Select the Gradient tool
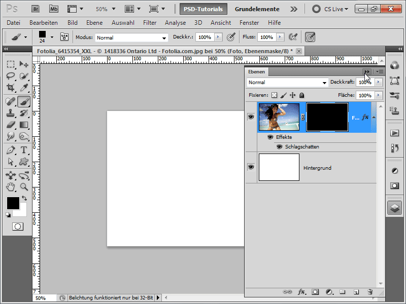The width and height of the screenshot is (406, 304). [x=24, y=125]
